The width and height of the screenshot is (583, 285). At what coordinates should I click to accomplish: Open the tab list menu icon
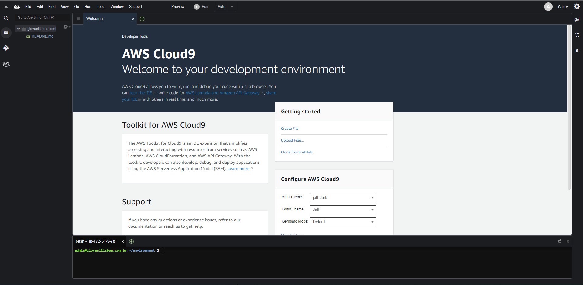click(x=78, y=19)
